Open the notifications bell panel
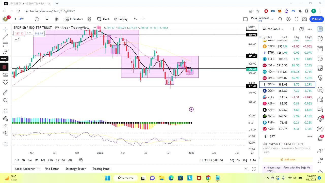This screenshot has width=325, height=183. coord(320,139)
